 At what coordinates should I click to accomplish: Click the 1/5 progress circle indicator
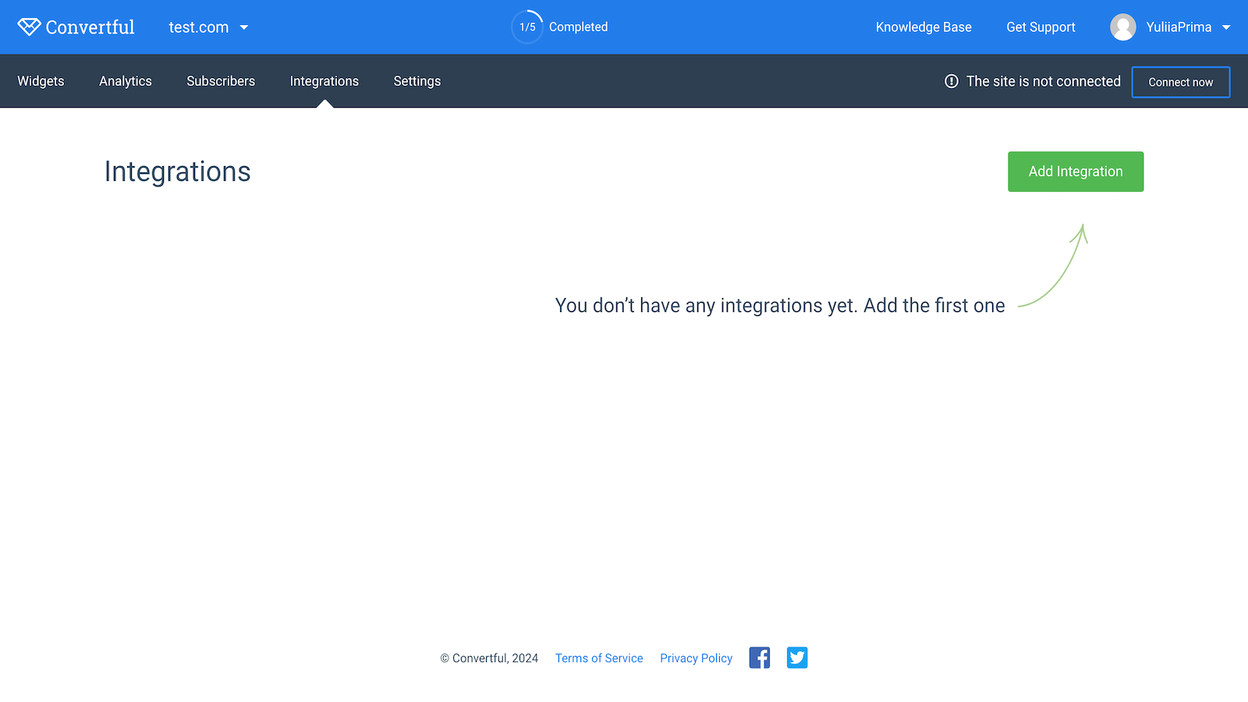click(x=527, y=27)
